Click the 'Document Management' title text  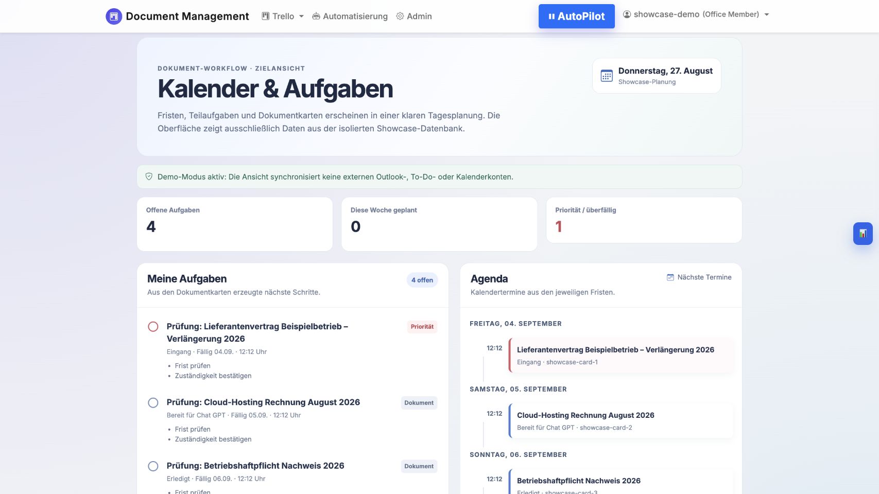[187, 16]
